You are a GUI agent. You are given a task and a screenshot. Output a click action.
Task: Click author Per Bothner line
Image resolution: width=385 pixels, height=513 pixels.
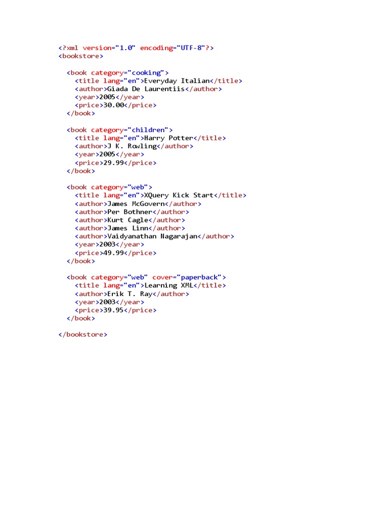tap(132, 212)
